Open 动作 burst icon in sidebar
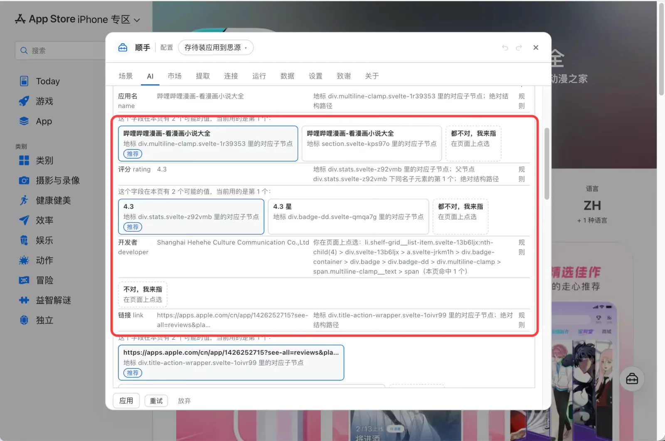This screenshot has height=441, width=665. [24, 260]
